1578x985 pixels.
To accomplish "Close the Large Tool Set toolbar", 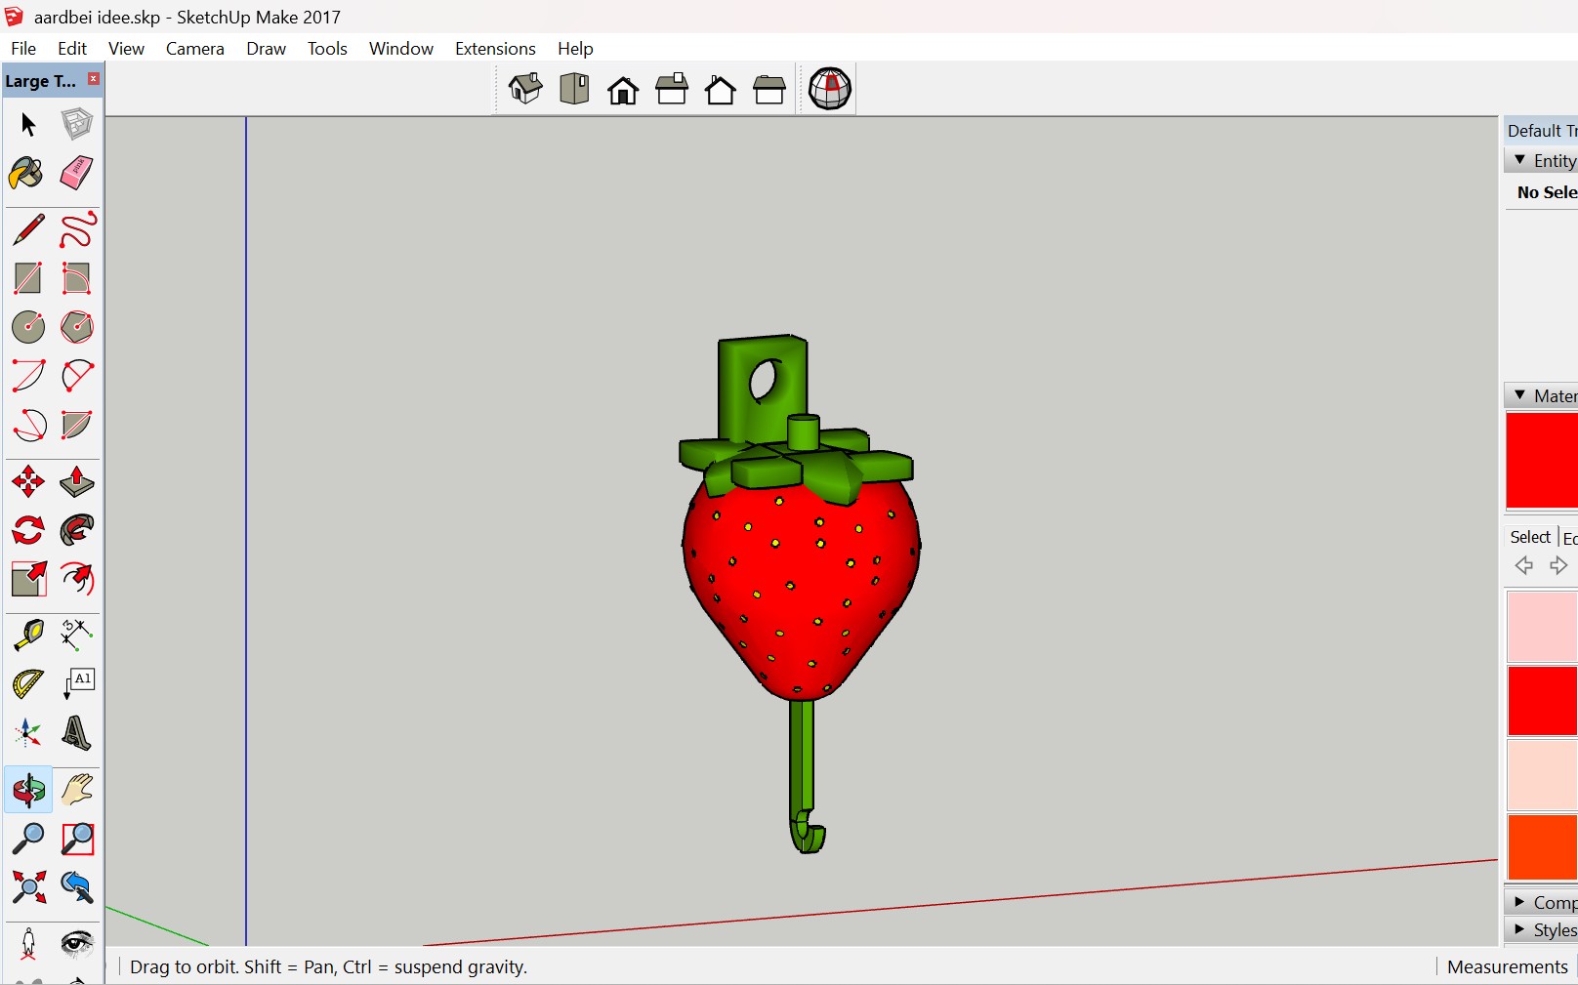I will tap(94, 79).
